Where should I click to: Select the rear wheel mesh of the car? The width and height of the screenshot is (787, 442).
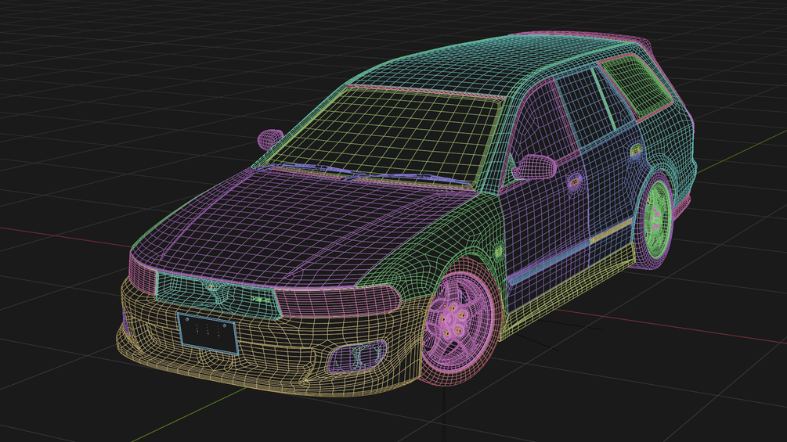pyautogui.click(x=656, y=221)
